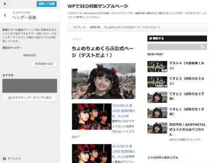Open thumbnail for テスト4 post
This screenshot has height=163, width=215.
(x=157, y=67)
